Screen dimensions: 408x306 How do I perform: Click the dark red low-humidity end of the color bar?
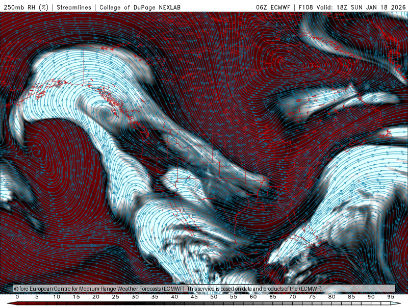tap(12, 303)
